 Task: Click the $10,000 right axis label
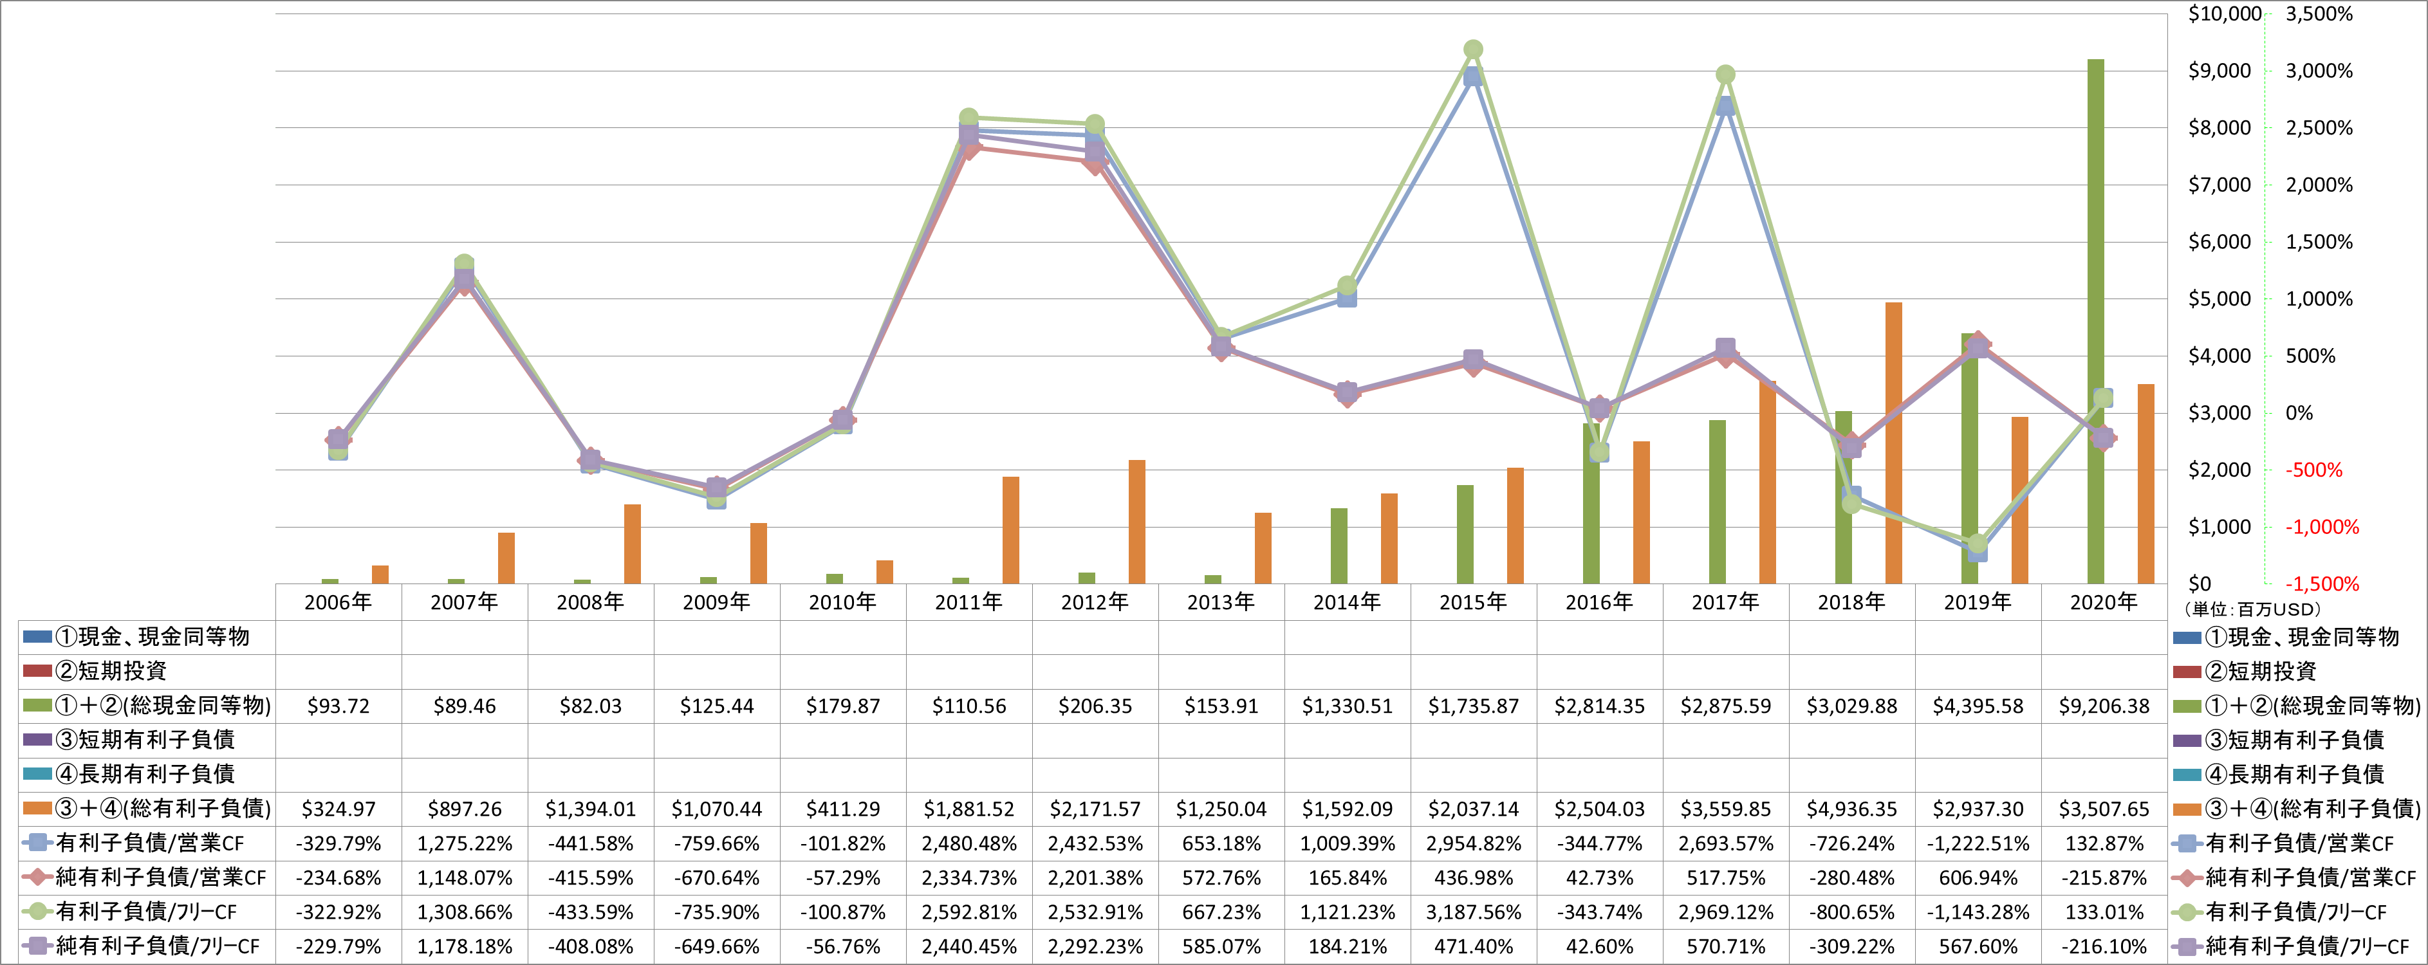coord(2225,14)
